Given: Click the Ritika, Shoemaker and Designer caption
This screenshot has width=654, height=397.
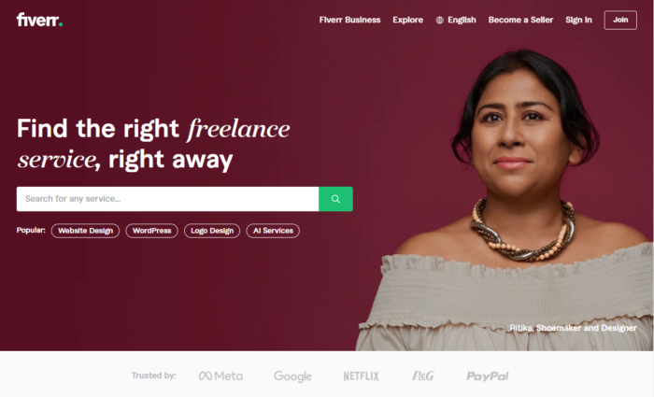Looking at the screenshot, I should click(x=573, y=328).
